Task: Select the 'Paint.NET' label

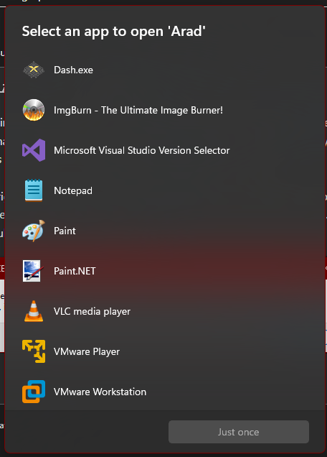Action: point(75,271)
